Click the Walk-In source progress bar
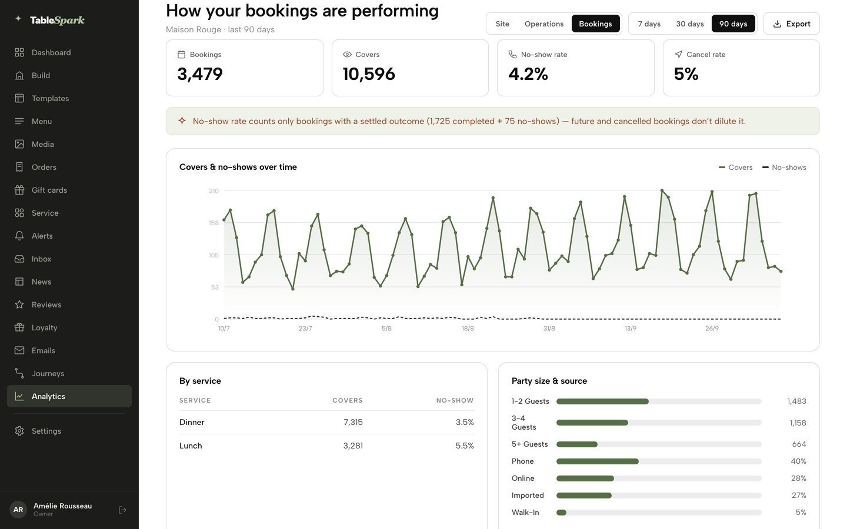Screen dimensions: 847x529 659,513
